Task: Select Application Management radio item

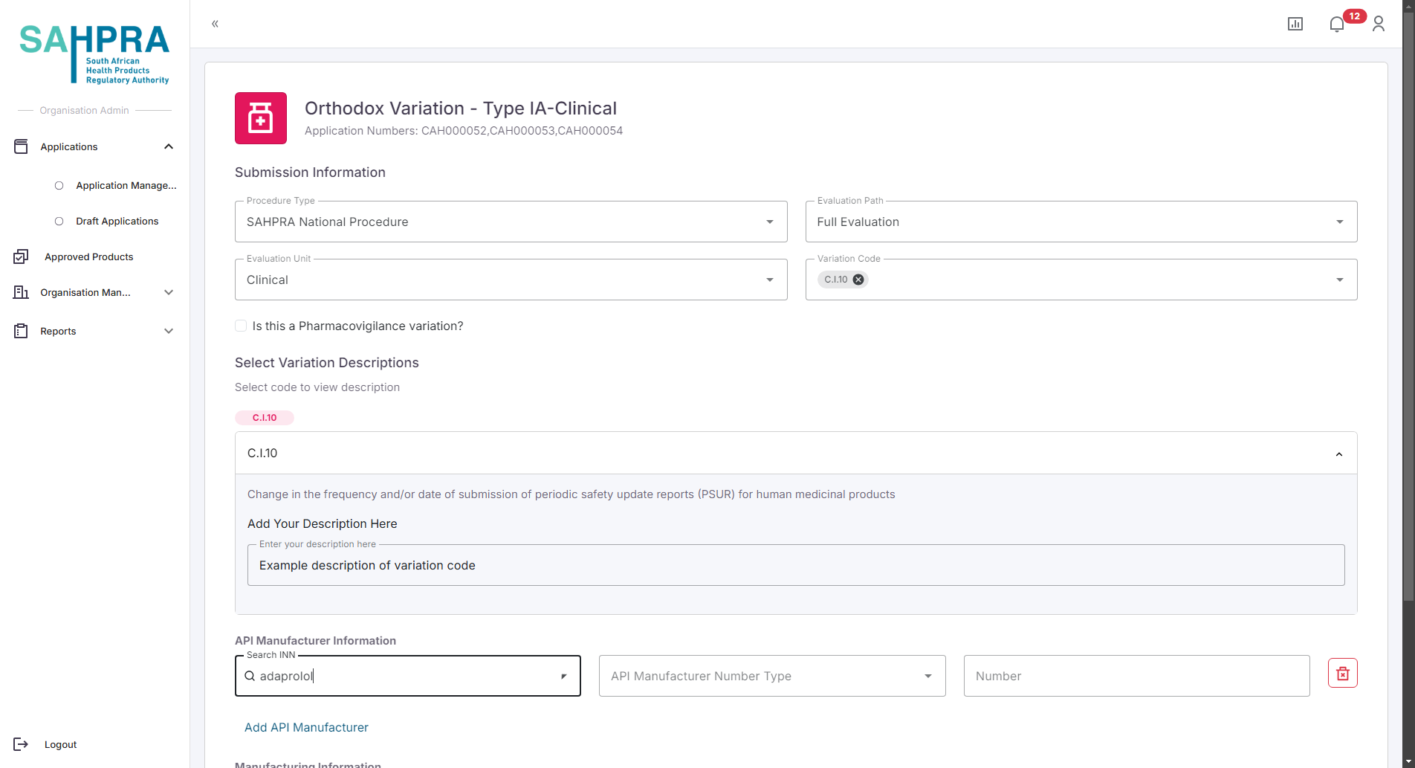Action: (59, 186)
